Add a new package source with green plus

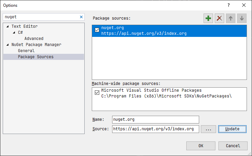coord(208,18)
